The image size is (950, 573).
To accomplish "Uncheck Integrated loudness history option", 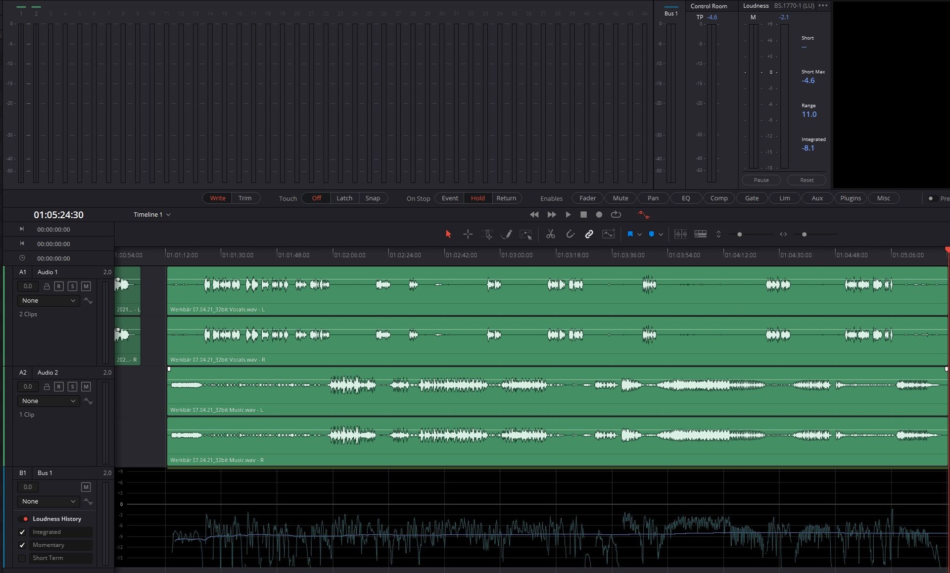I will coord(22,532).
